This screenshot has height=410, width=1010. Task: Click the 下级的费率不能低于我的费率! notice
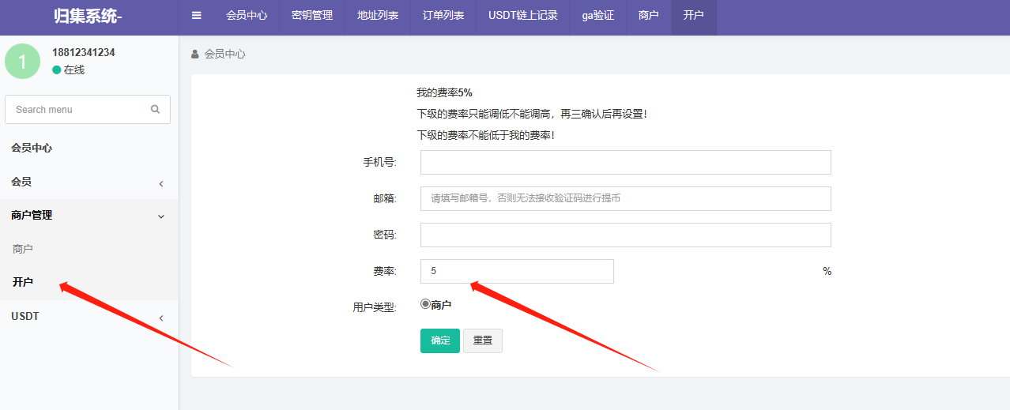coord(485,135)
